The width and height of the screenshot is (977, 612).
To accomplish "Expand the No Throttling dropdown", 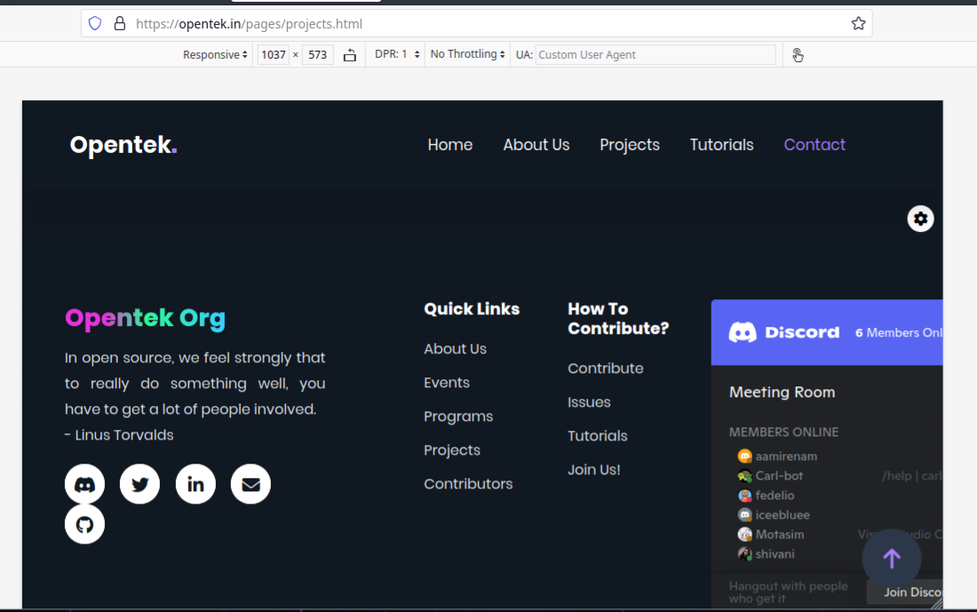I will (x=466, y=54).
